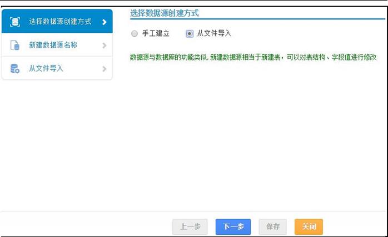This screenshot has width=388, height=237.
Task: Click the document icon beside 新建数据源名称
Action: [15, 45]
